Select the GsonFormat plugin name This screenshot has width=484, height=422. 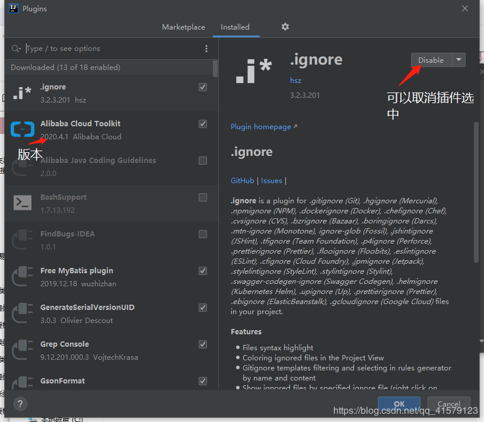click(x=62, y=381)
